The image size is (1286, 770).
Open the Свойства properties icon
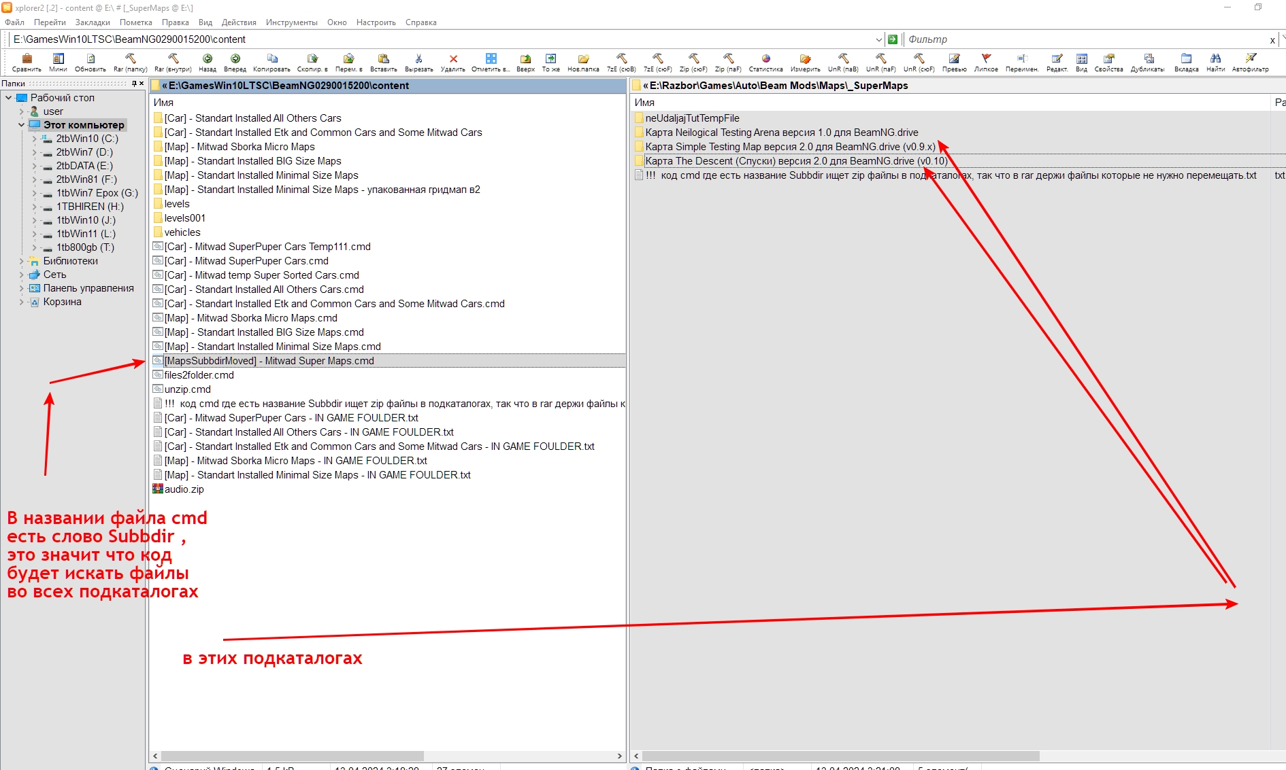point(1109,62)
